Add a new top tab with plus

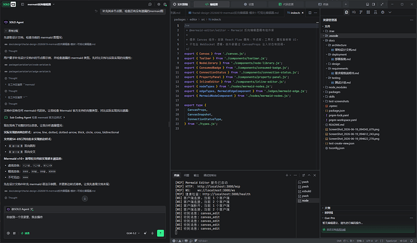346,4
